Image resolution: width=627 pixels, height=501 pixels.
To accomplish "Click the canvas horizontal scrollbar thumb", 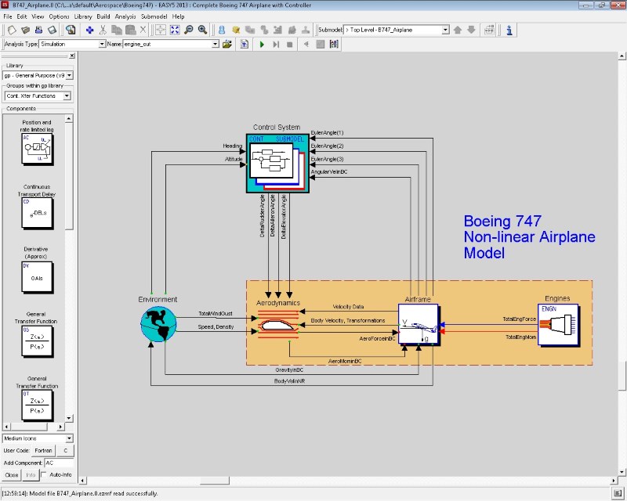I will point(215,480).
